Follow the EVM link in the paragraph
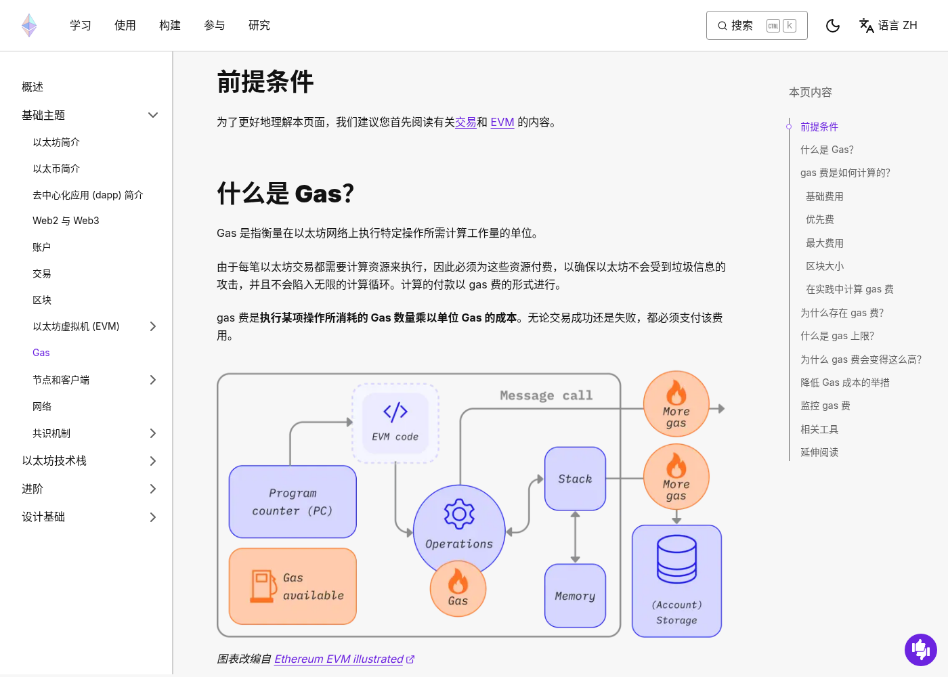This screenshot has width=948, height=677. [502, 122]
